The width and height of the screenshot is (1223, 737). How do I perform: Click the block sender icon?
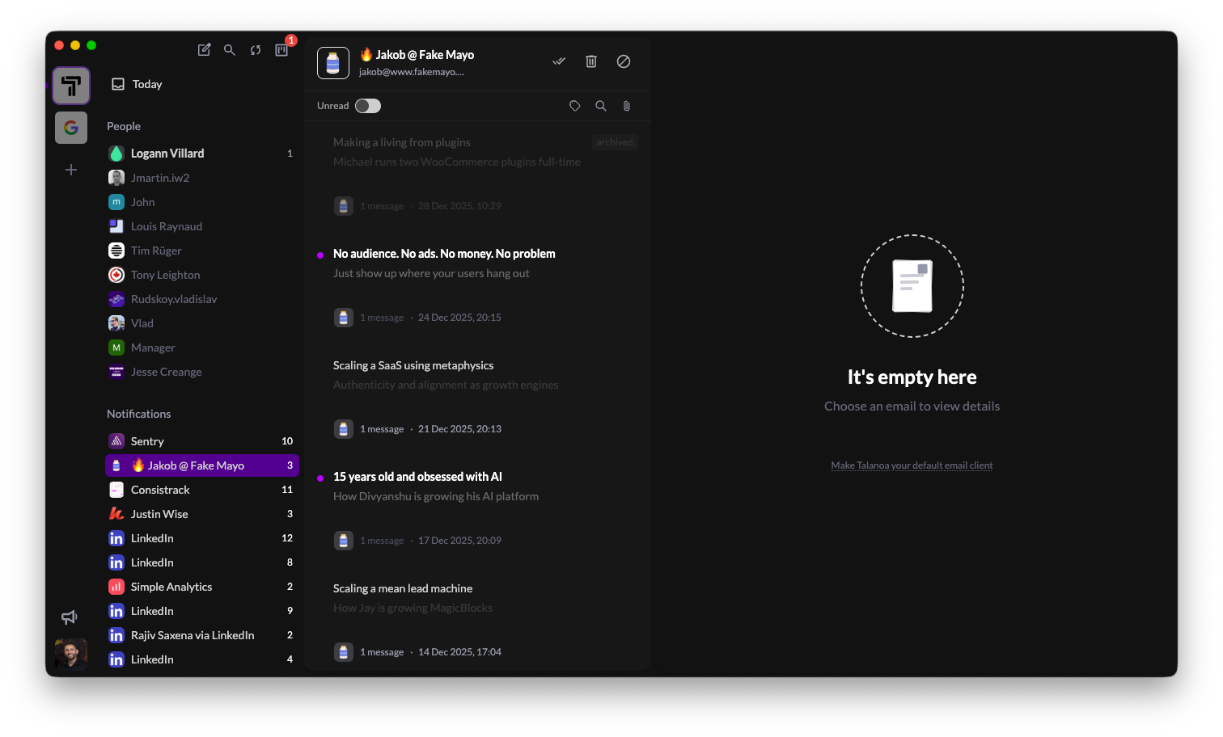click(624, 61)
